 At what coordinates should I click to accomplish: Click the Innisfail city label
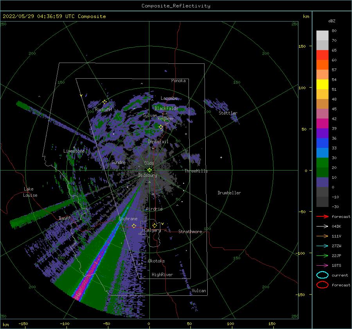(x=158, y=142)
